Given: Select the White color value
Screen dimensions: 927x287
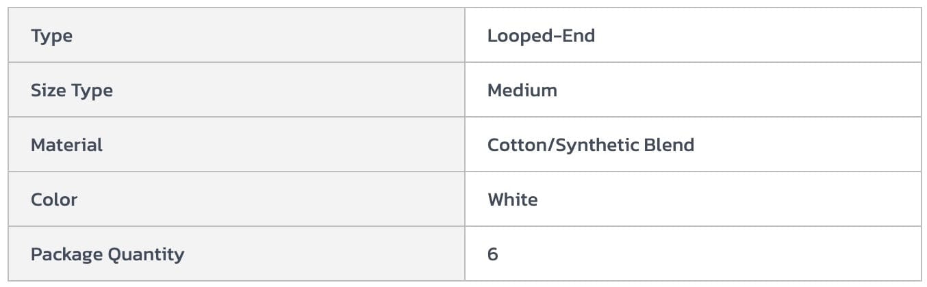Looking at the screenshot, I should [x=513, y=200].
